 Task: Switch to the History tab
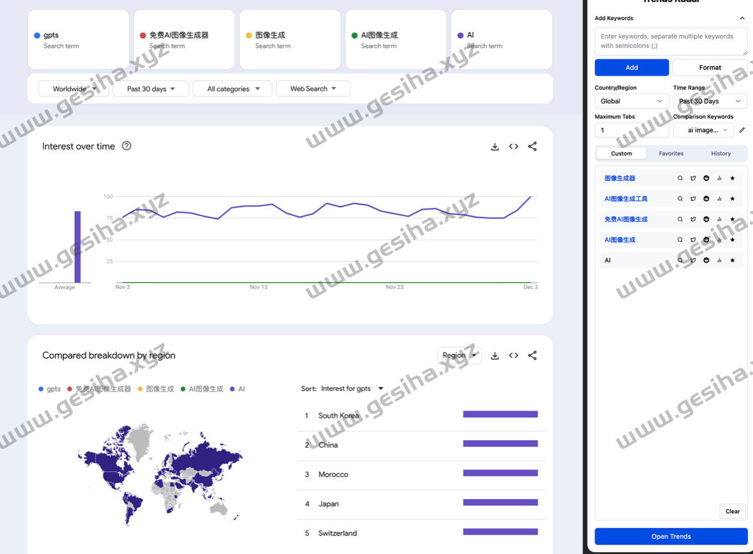click(720, 154)
